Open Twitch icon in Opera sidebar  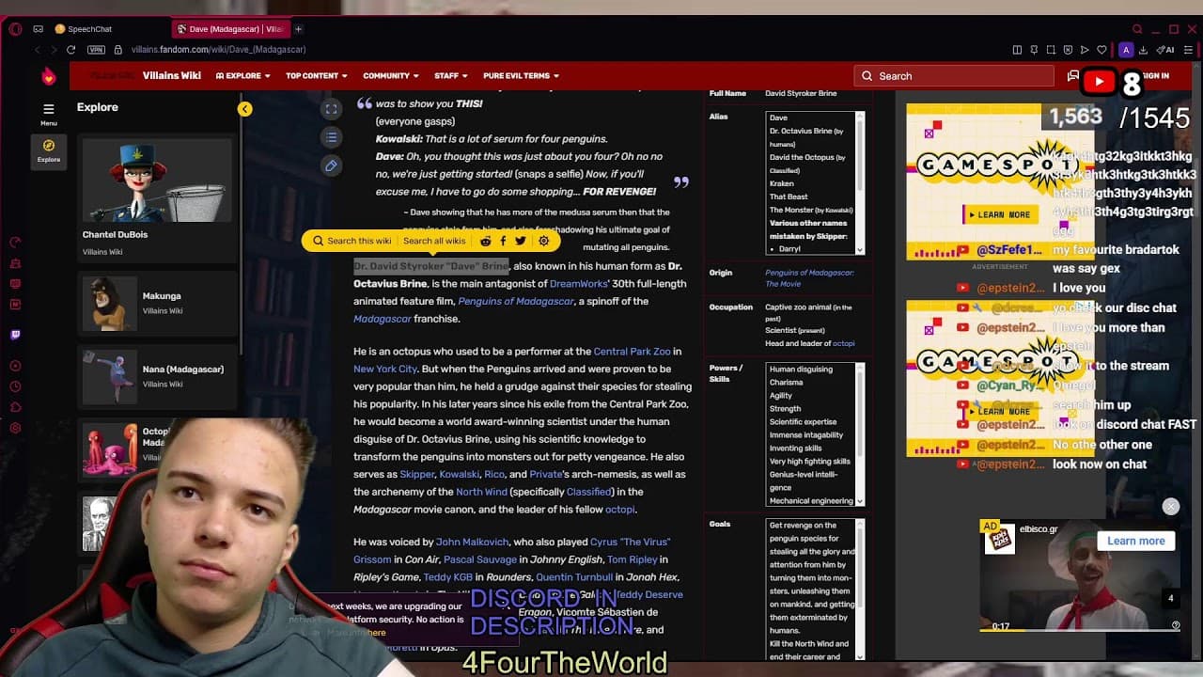[x=15, y=334]
